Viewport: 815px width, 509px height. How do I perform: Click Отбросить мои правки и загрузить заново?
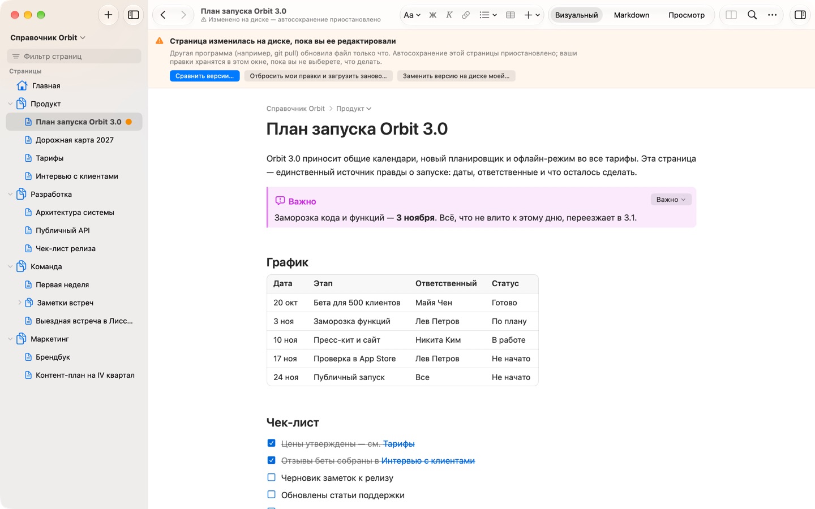318,76
